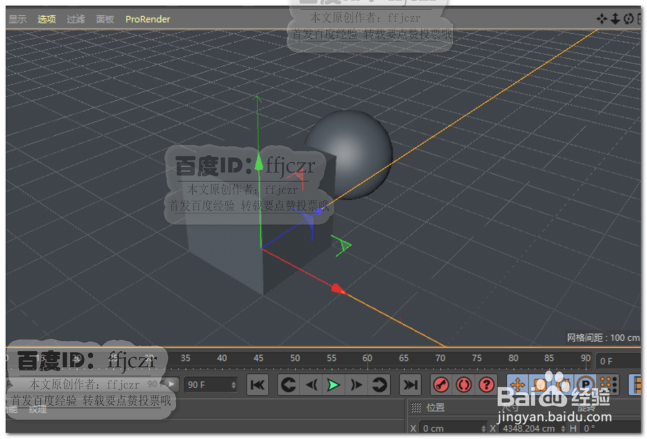Click the go-to-end playback button

pyautogui.click(x=410, y=385)
